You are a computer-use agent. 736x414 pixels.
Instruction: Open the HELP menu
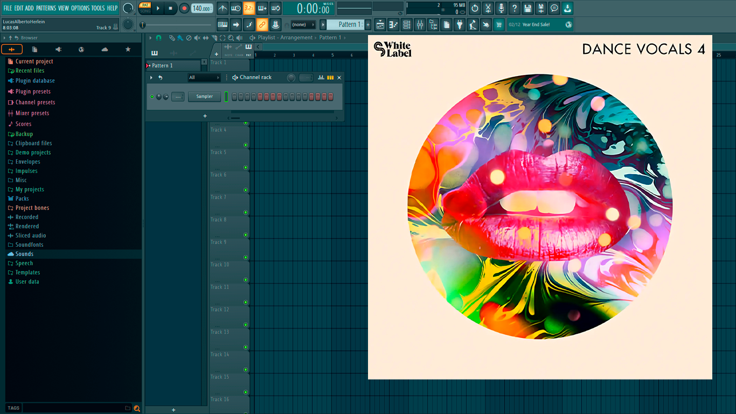pos(112,8)
